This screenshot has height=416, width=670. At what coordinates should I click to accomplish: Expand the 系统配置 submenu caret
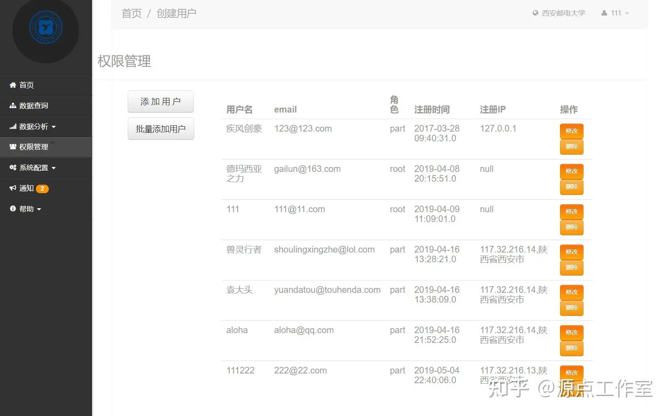(x=54, y=168)
